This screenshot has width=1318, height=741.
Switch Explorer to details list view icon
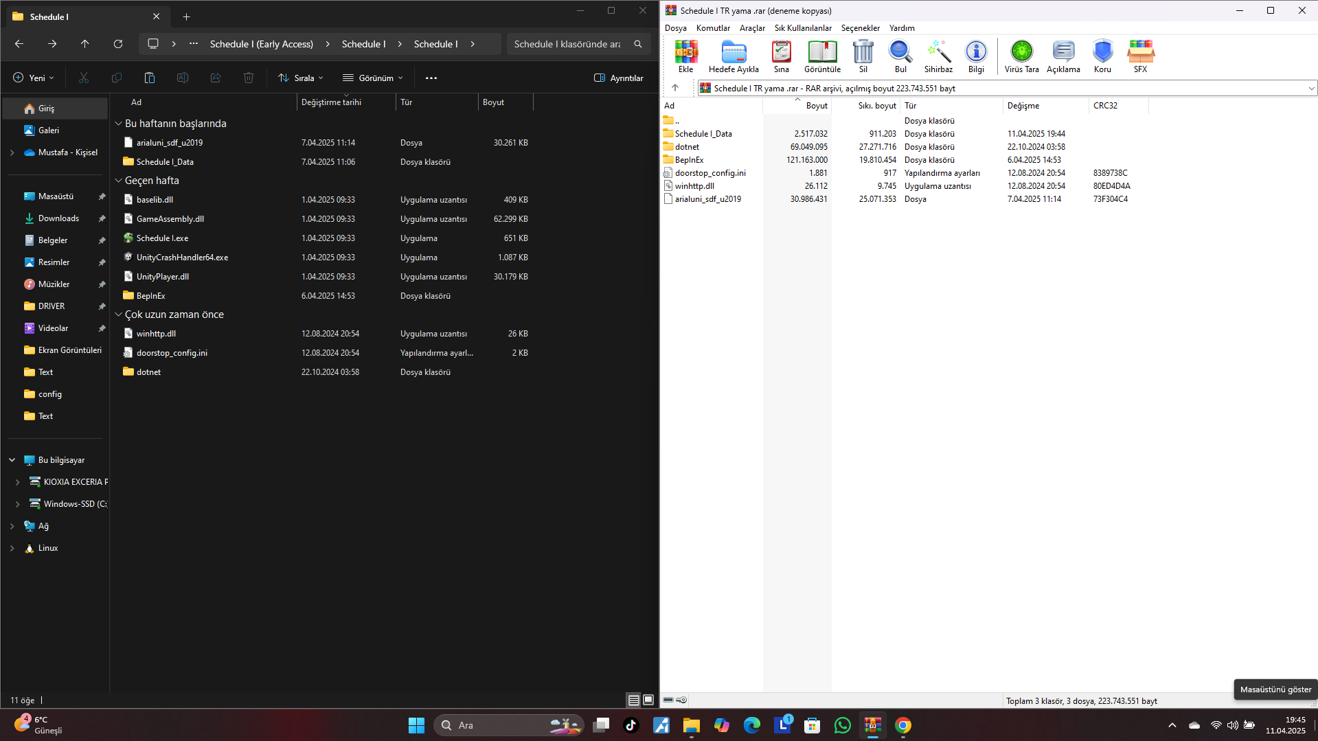(634, 700)
